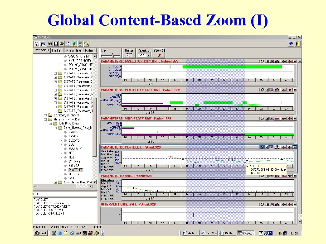Viewport: 326px width, 244px height.
Task: Click the square button ending the WBC-STATE panel header
Action: click(x=295, y=119)
